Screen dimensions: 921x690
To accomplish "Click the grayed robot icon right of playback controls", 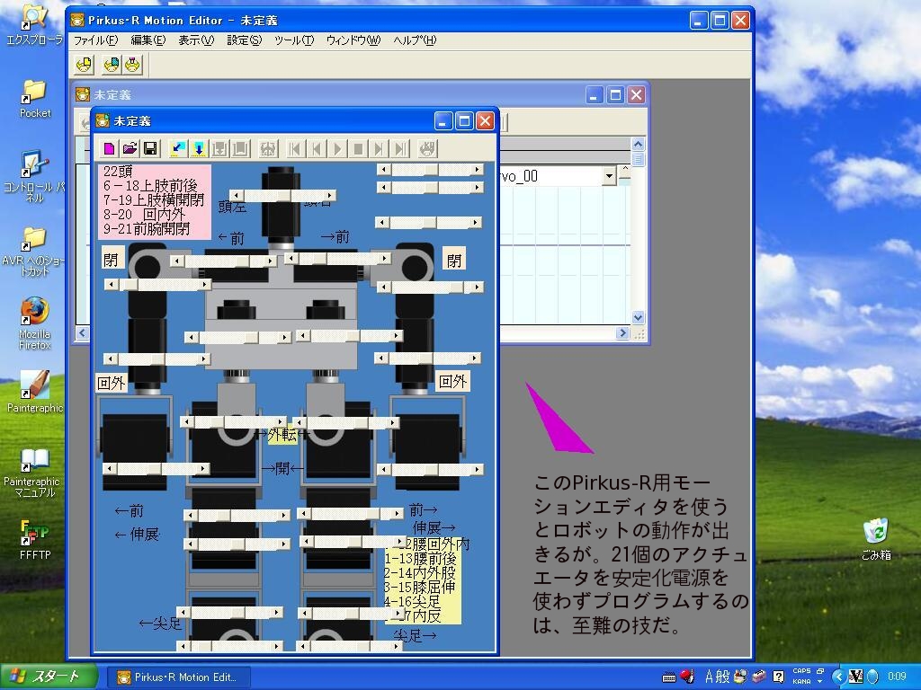I will tap(427, 148).
